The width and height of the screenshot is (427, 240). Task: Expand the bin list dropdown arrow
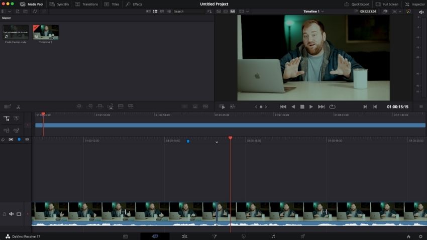9,12
